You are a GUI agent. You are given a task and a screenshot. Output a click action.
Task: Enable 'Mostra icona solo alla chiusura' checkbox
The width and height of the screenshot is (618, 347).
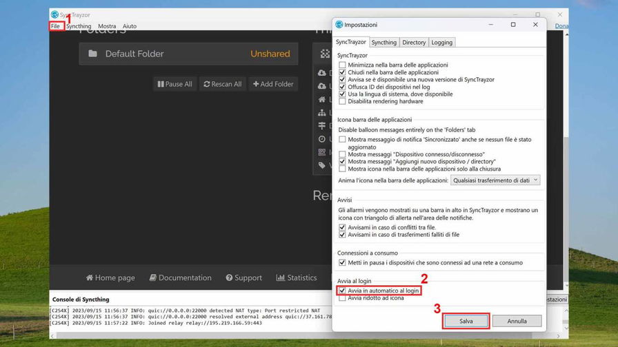point(342,169)
